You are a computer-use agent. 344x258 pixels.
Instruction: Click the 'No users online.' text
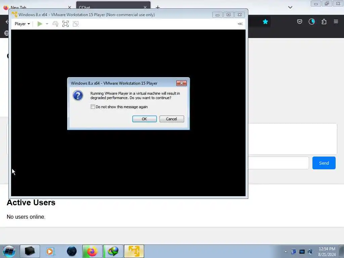tap(26, 217)
